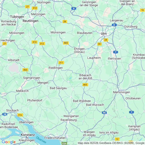Click the green E54 route shield
Image resolution: width=145 pixels, height=145 pixels.
(64, 143)
